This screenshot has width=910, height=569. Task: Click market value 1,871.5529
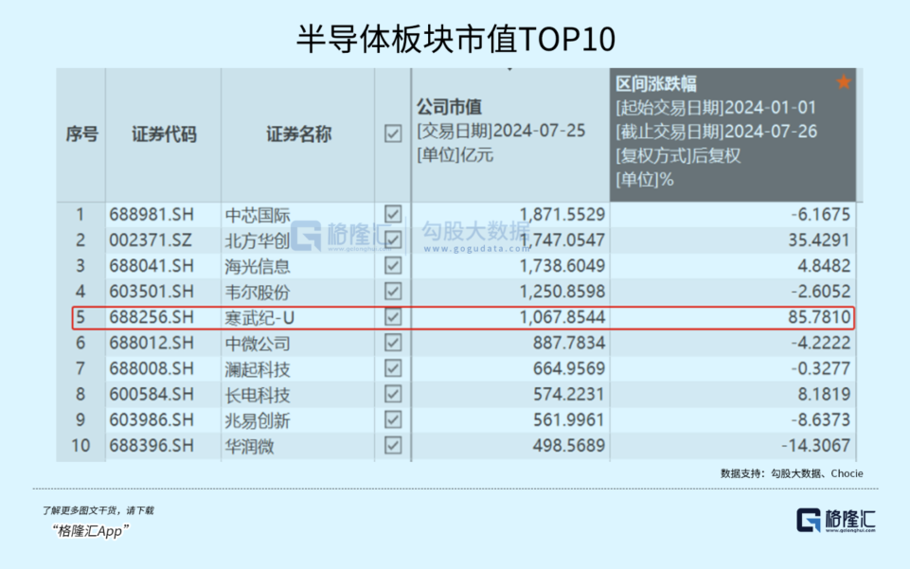[562, 215]
